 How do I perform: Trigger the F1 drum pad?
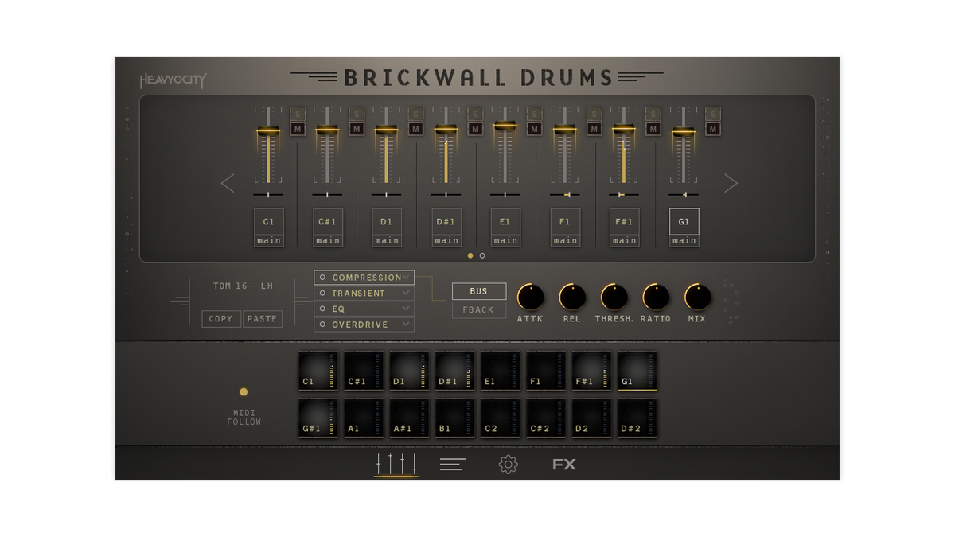tap(546, 372)
